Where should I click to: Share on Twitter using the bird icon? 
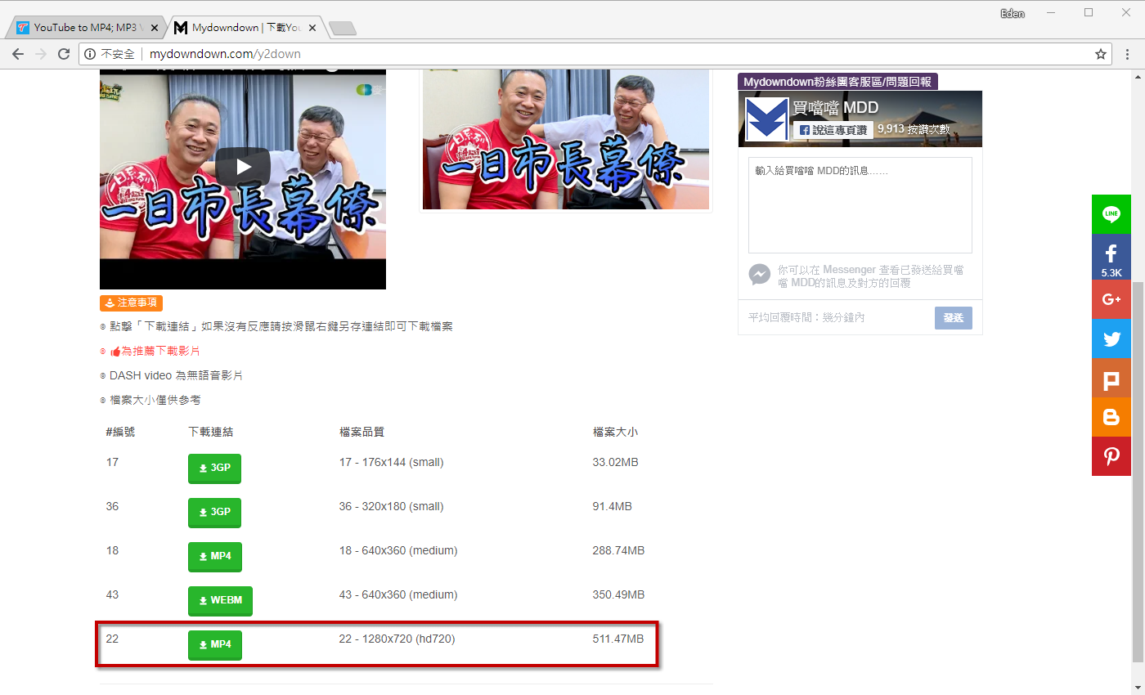pyautogui.click(x=1111, y=339)
